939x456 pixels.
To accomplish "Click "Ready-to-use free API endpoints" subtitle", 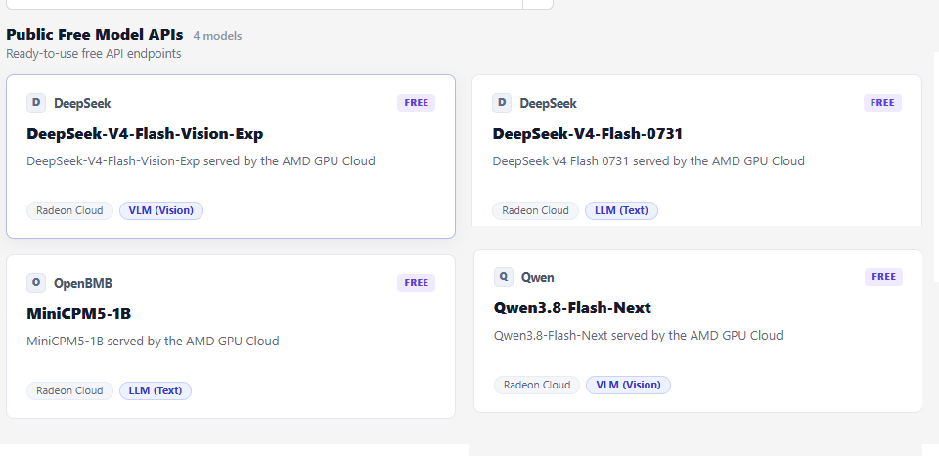I will (94, 53).
